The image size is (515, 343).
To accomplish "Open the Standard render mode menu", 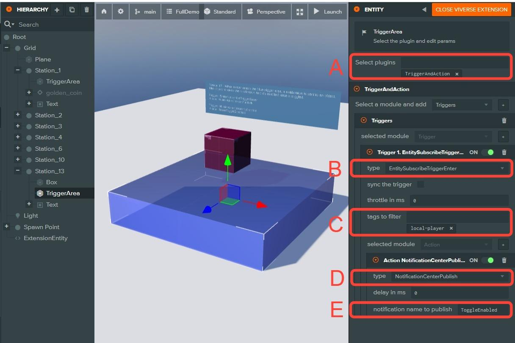I will 220,11.
